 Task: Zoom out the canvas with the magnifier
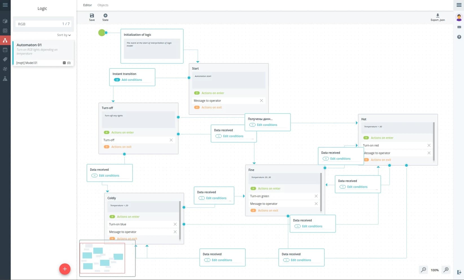pos(423,270)
